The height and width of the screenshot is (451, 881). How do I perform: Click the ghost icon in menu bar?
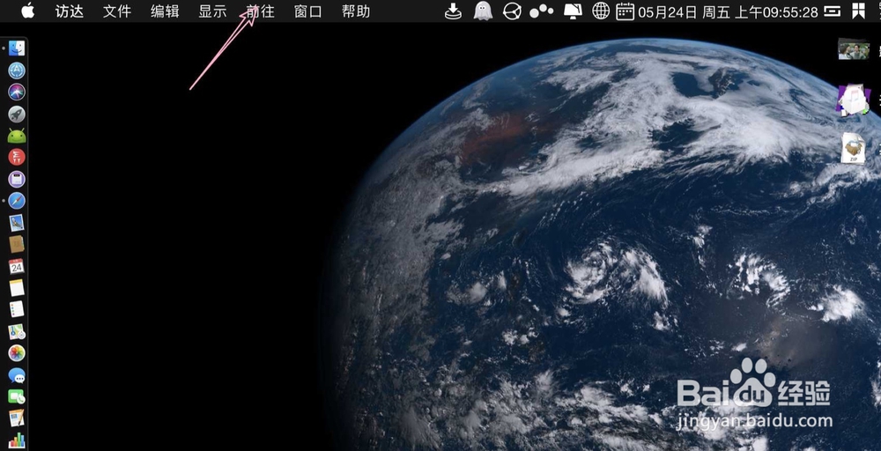coord(483,11)
